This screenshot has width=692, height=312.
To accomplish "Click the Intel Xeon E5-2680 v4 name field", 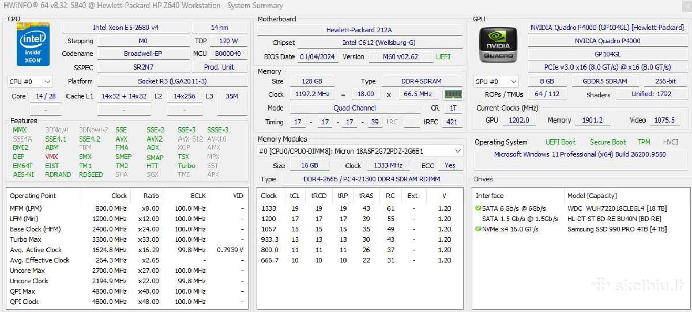I will pos(126,28).
